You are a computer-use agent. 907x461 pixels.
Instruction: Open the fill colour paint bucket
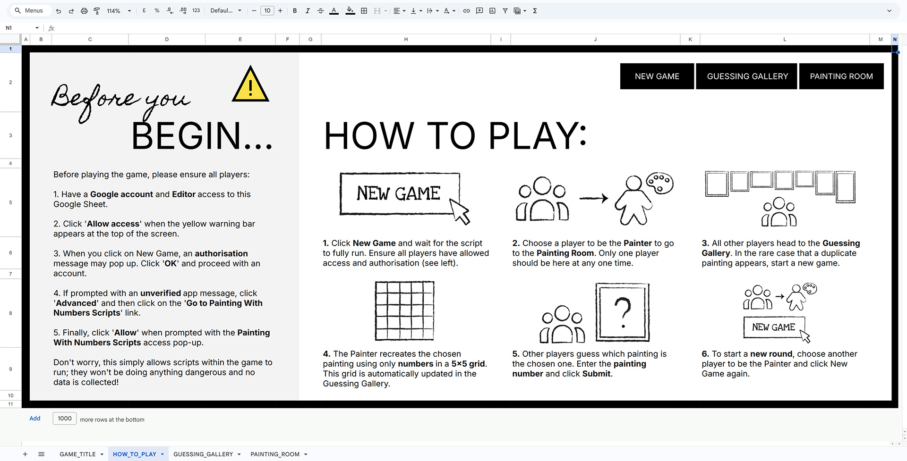coord(350,11)
